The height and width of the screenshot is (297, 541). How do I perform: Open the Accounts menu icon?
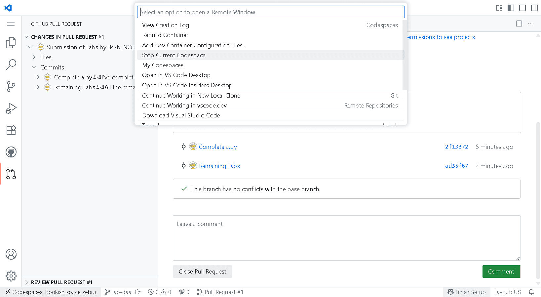click(11, 254)
